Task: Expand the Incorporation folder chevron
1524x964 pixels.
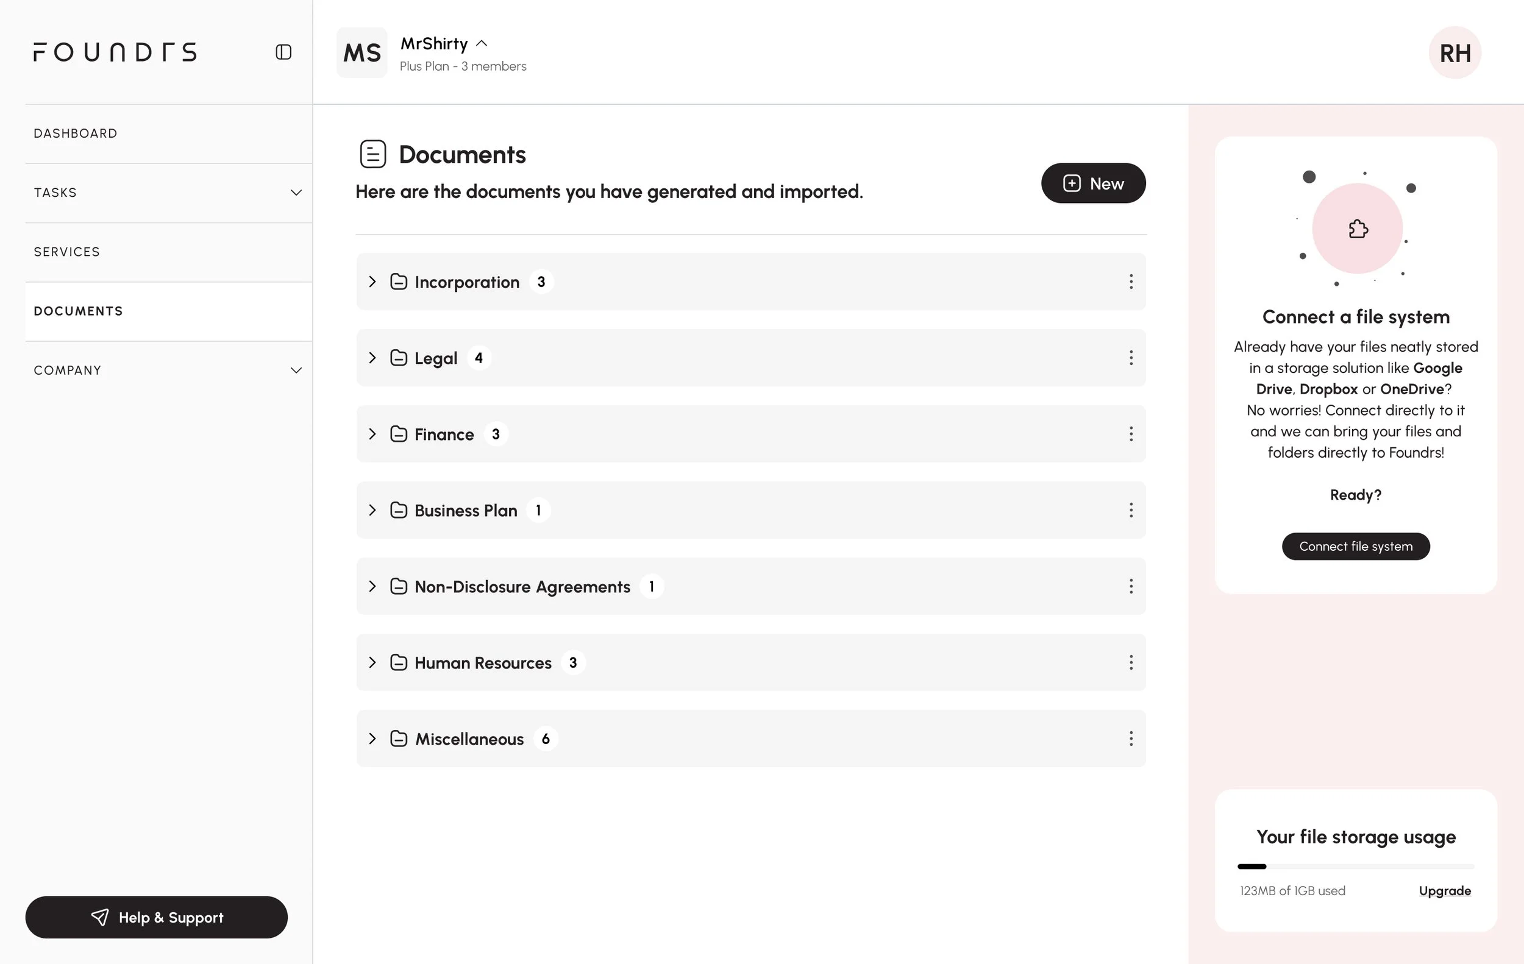Action: tap(372, 282)
